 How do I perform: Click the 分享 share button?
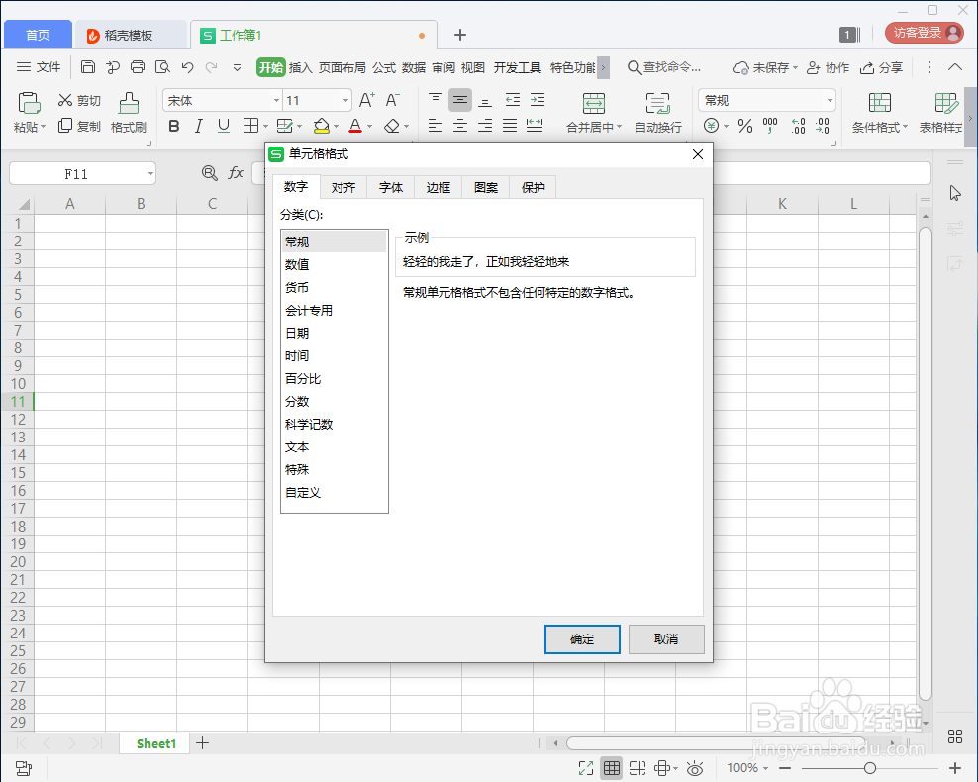coord(881,67)
